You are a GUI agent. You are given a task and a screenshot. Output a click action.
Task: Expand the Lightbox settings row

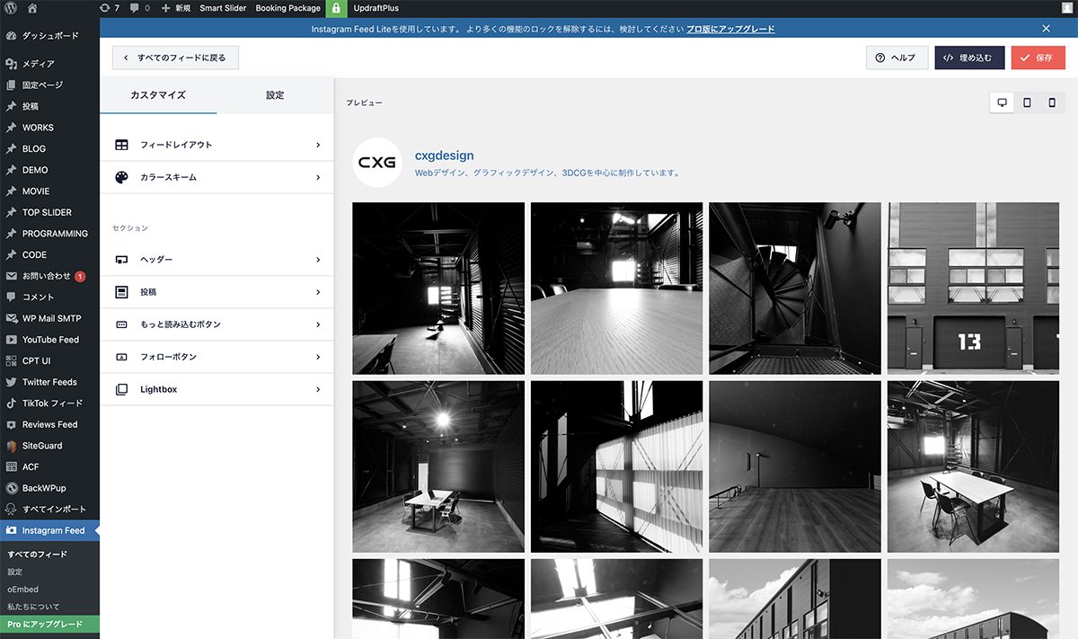pos(216,389)
